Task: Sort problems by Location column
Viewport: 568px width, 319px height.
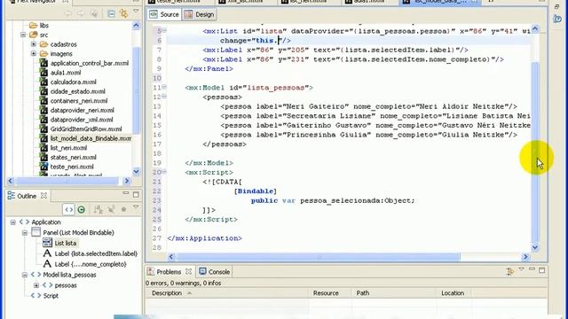Action: (x=453, y=293)
